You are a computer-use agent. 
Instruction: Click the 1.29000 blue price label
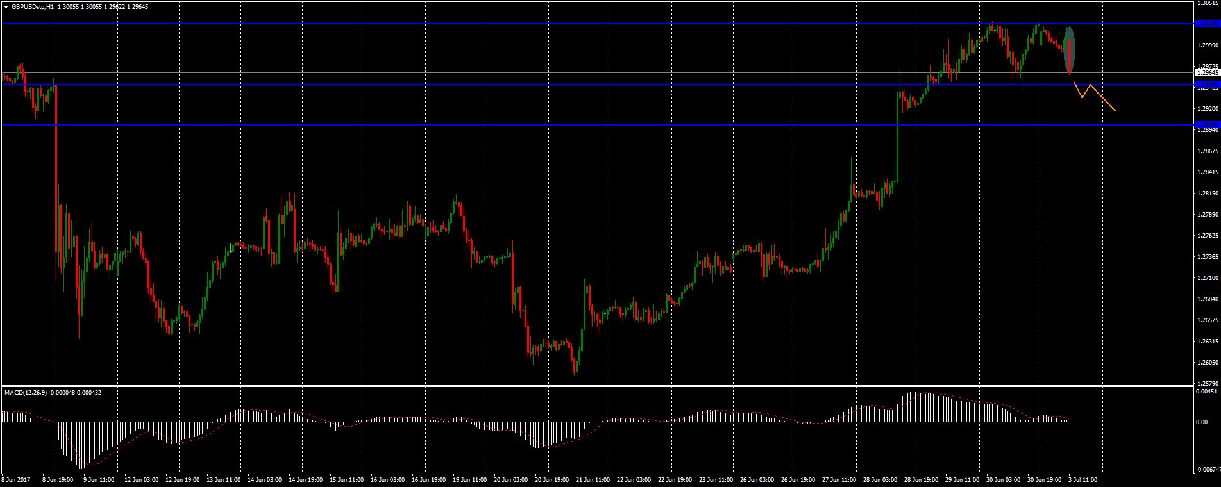click(x=1207, y=125)
